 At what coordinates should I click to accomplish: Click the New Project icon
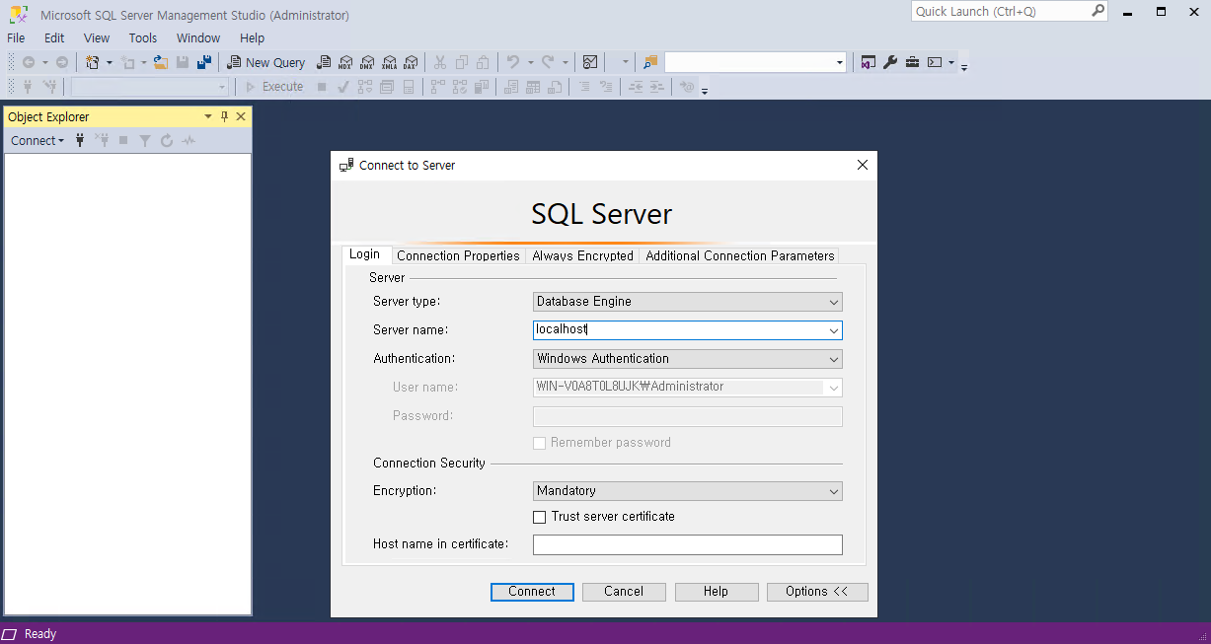coord(93,62)
